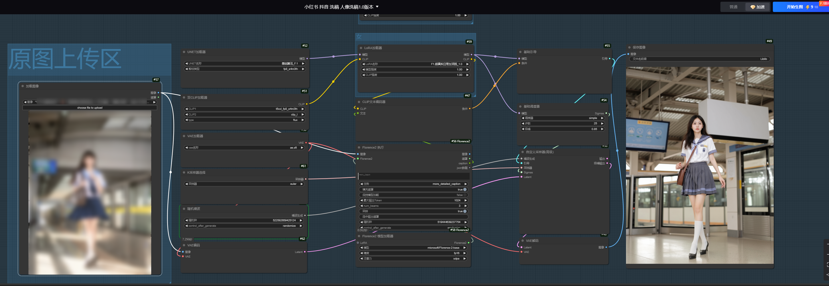Image resolution: width=829 pixels, height=286 pixels.
Task: Collapse the 基础调度器 node via its dot
Action: click(520, 106)
